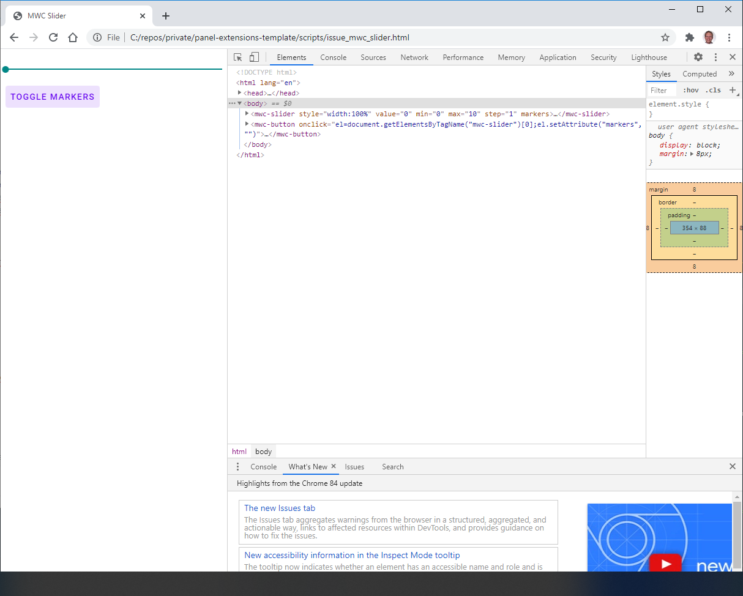743x596 pixels.
Task: Switch to the Computed styles tab
Action: pos(699,73)
